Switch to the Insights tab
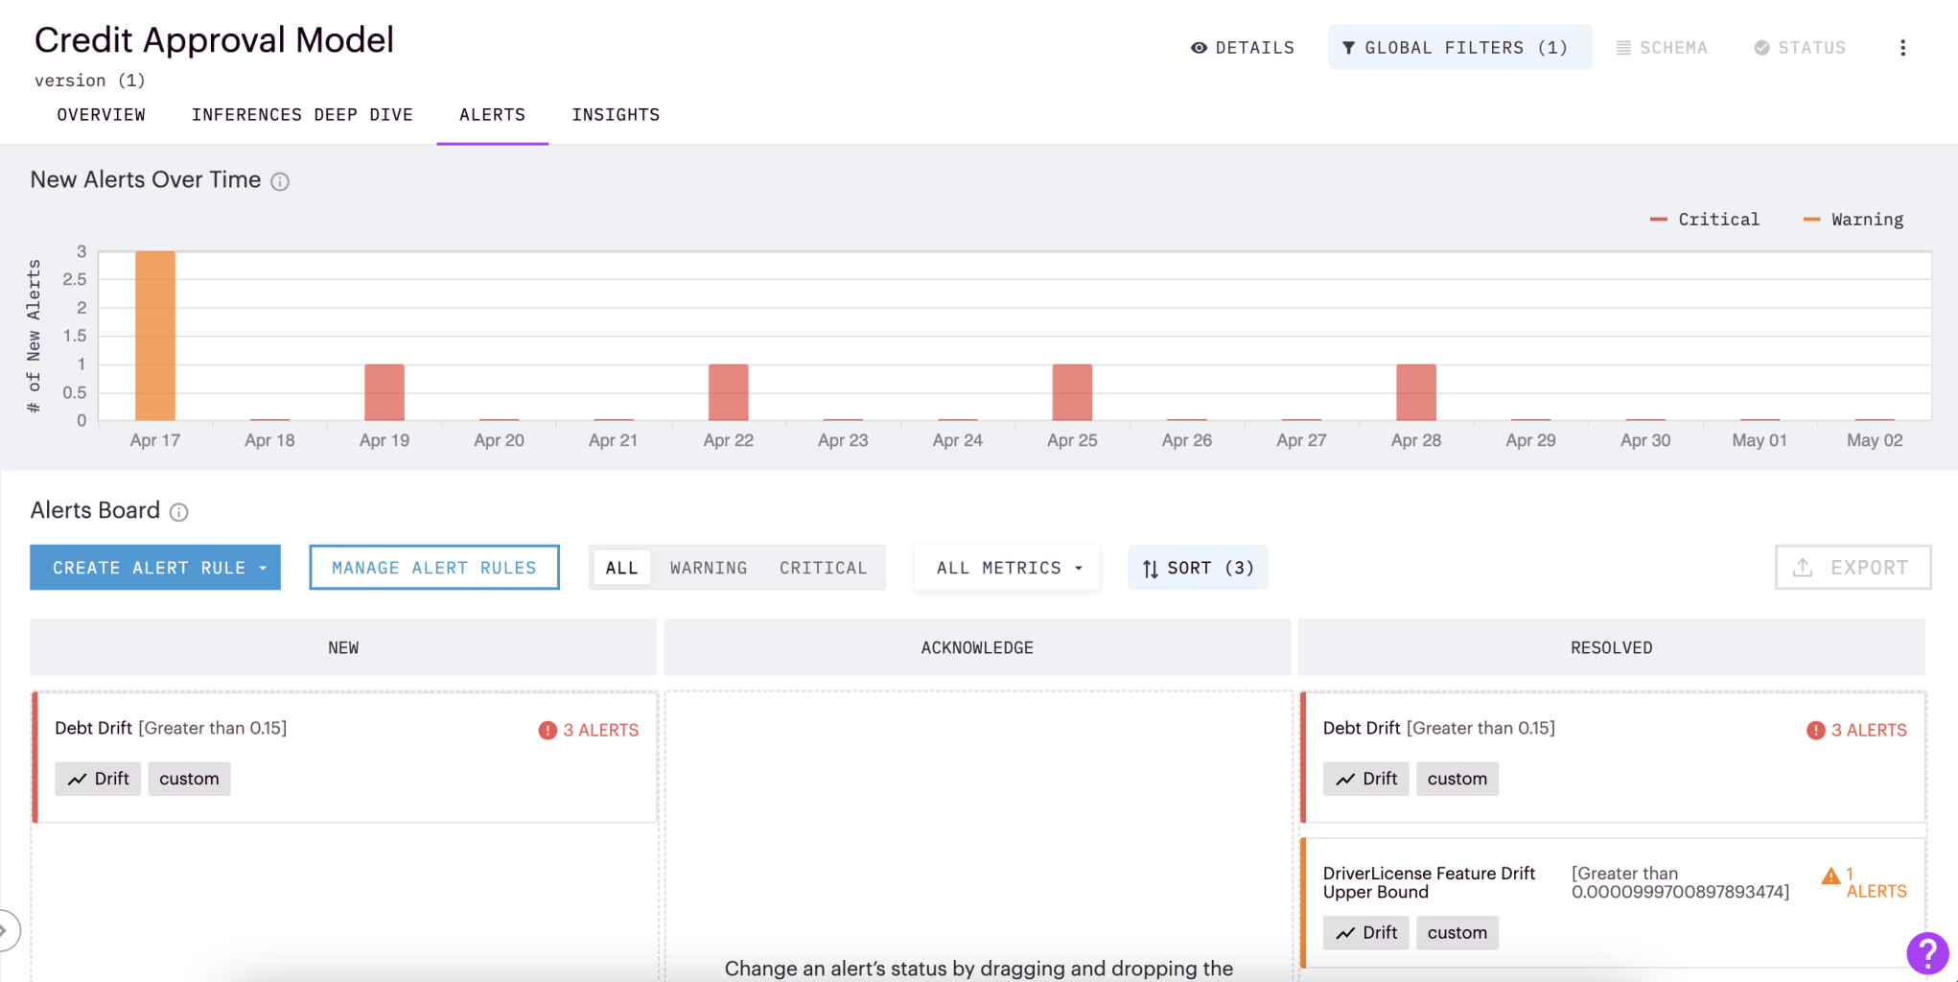The width and height of the screenshot is (1958, 982). point(616,115)
